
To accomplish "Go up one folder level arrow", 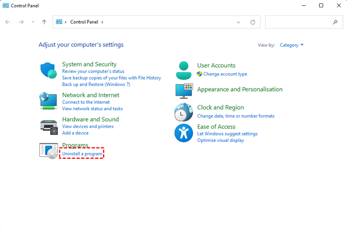I will point(44,22).
